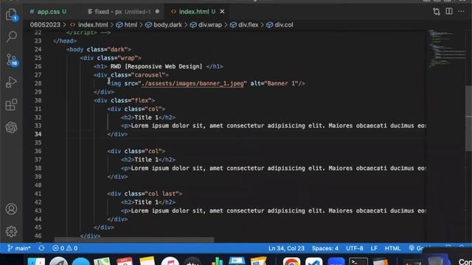Image resolution: width=472 pixels, height=265 pixels.
Task: Click the Title 1 heading on line 37
Action: click(x=146, y=160)
